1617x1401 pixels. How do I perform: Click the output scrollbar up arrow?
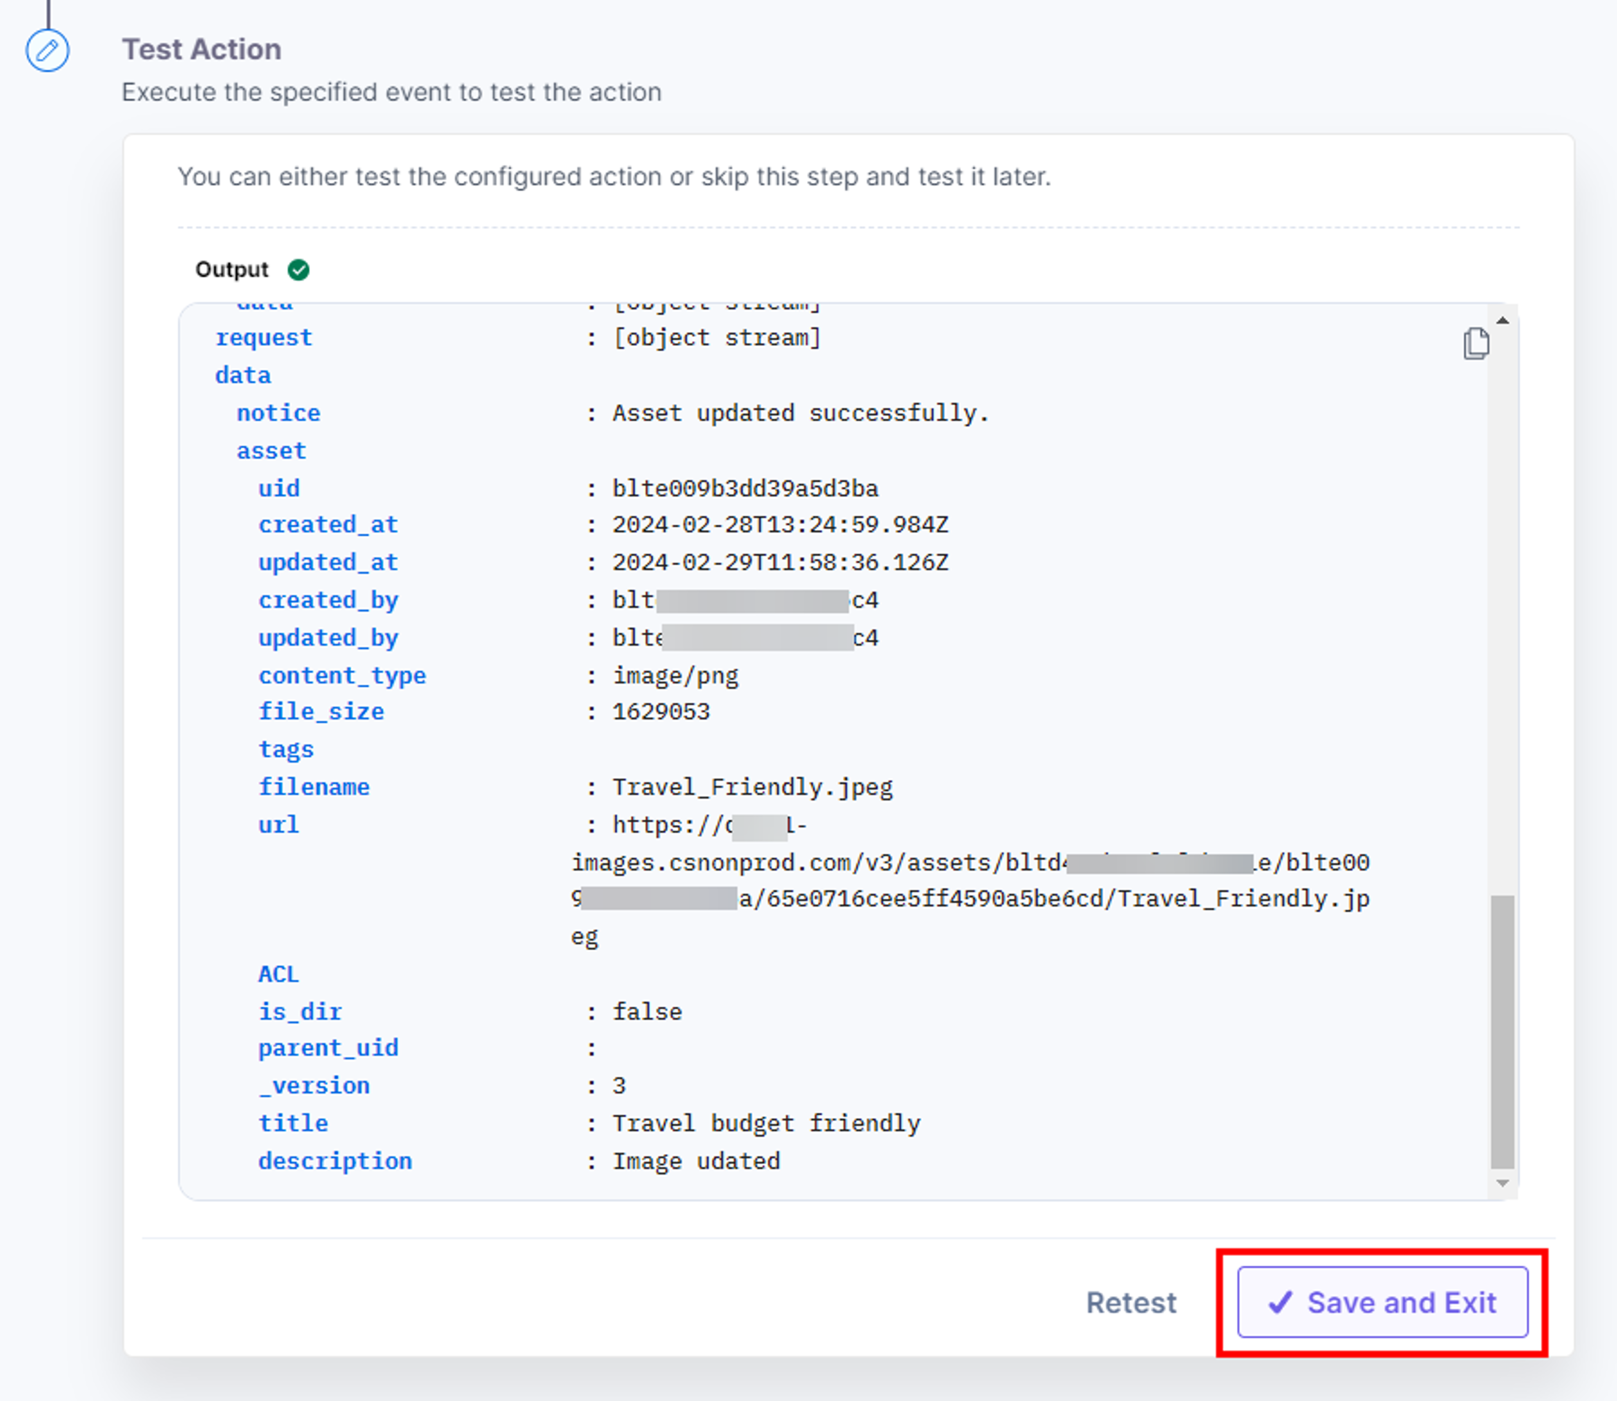click(x=1502, y=320)
